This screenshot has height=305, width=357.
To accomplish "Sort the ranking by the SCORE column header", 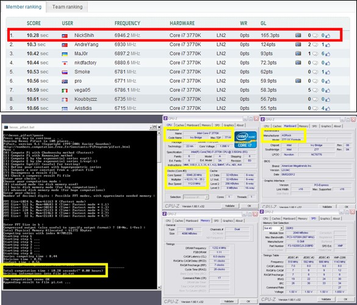I will [34, 23].
